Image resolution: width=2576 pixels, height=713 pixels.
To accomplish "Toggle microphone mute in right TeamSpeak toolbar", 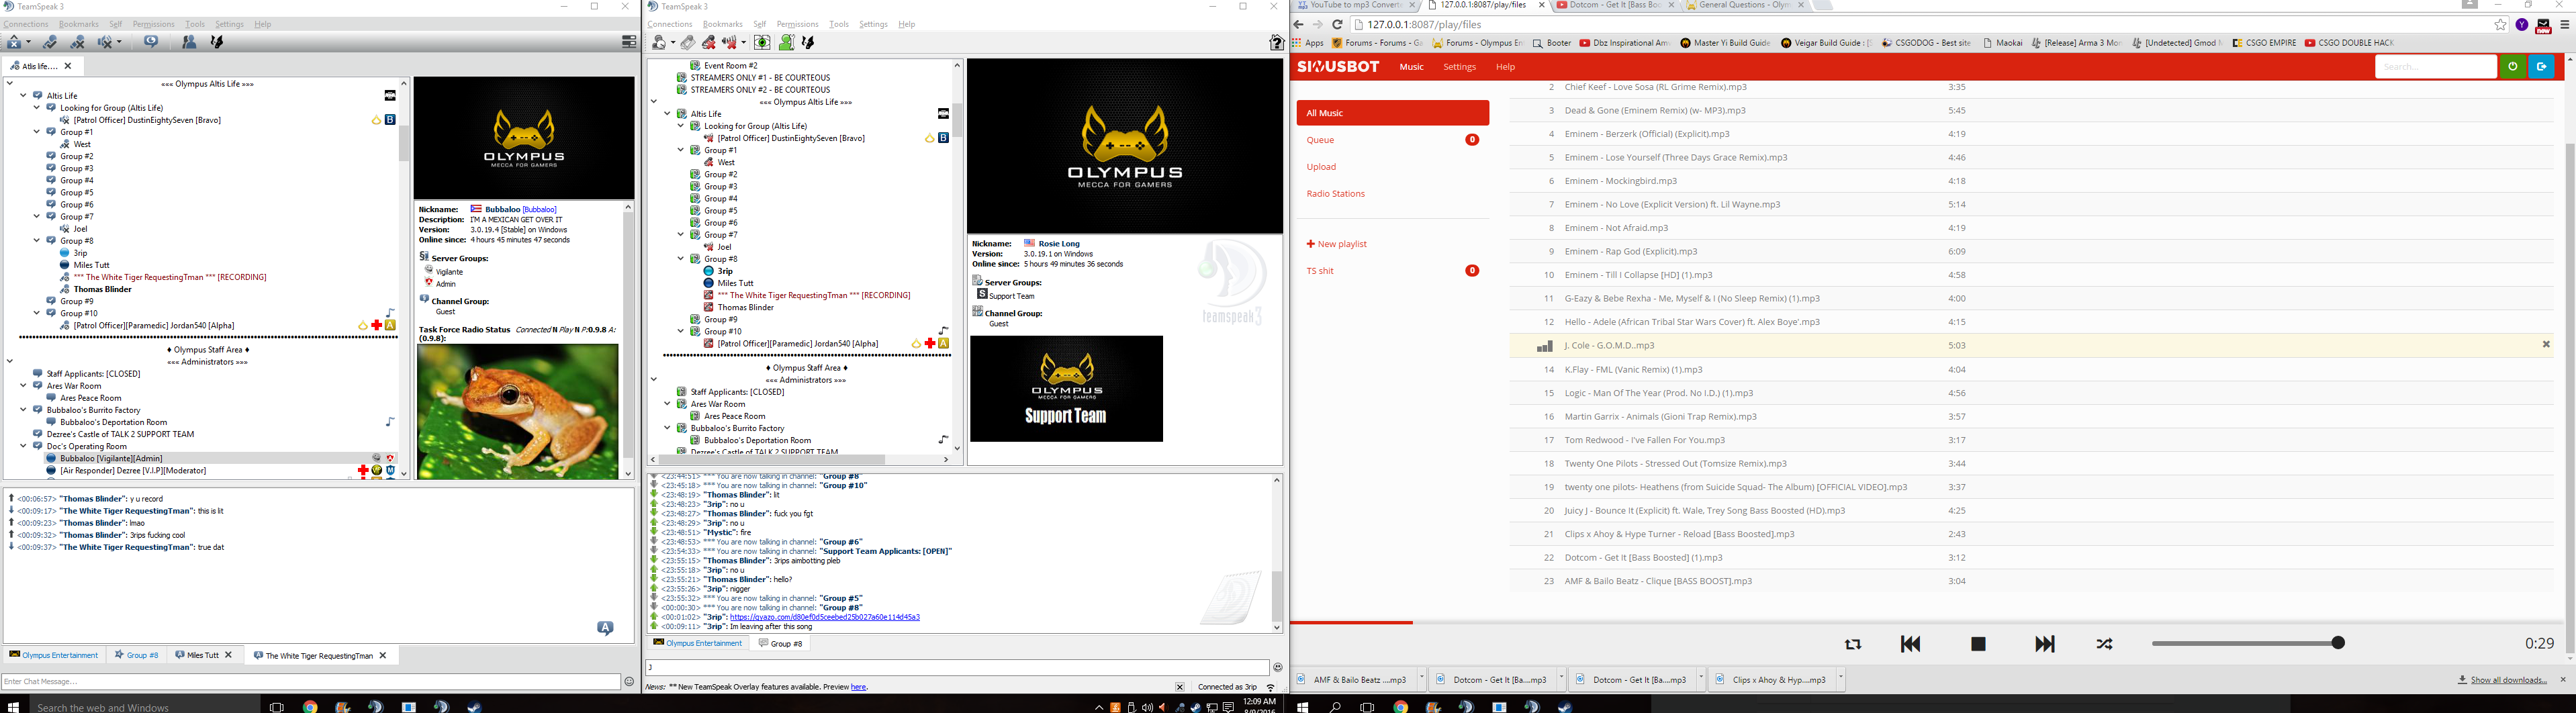I will point(709,43).
